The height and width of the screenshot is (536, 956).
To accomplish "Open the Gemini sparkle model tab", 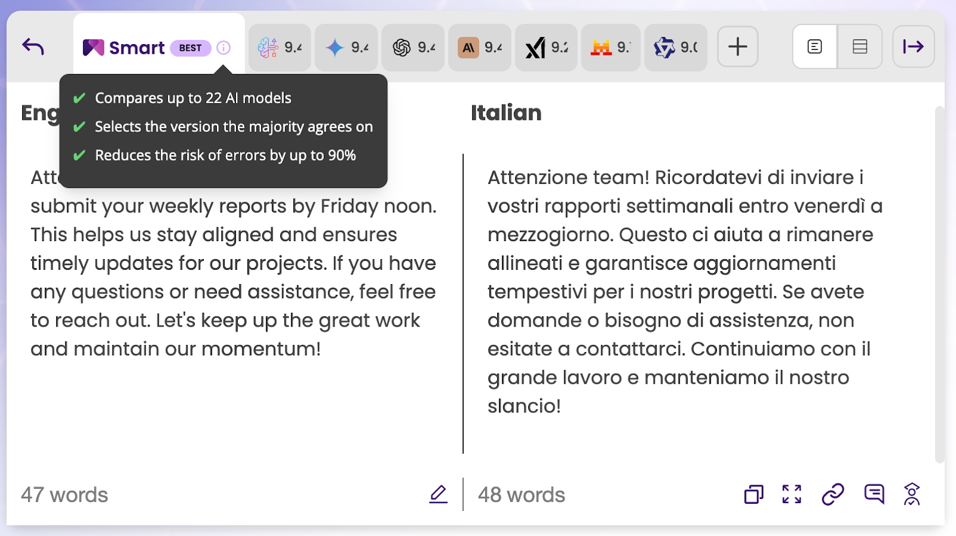I will (x=346, y=48).
